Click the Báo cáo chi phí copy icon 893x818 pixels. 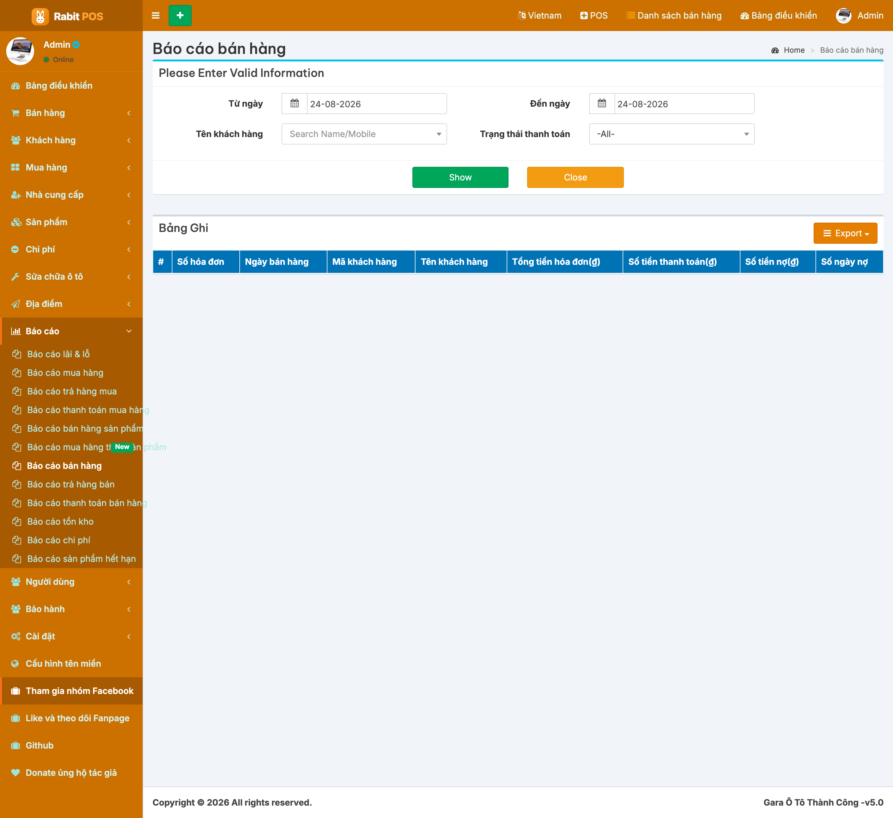[17, 540]
